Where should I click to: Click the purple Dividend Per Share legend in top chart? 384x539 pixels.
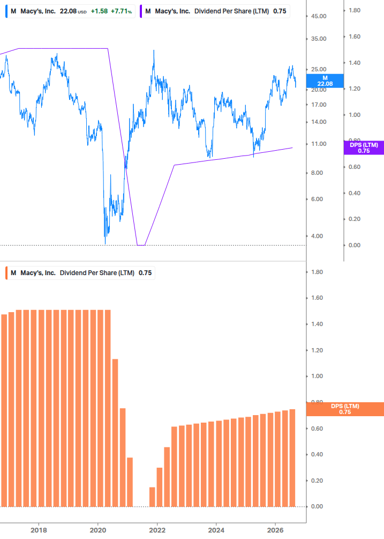pyautogui.click(x=215, y=11)
